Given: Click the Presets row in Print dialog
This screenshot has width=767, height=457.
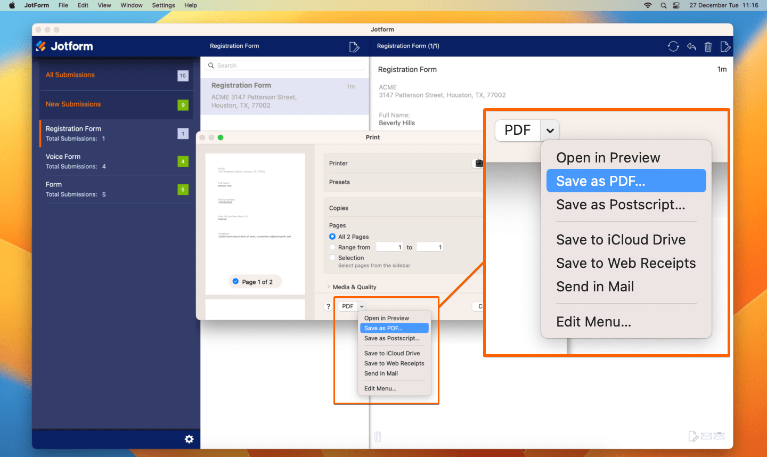Looking at the screenshot, I should coord(403,182).
